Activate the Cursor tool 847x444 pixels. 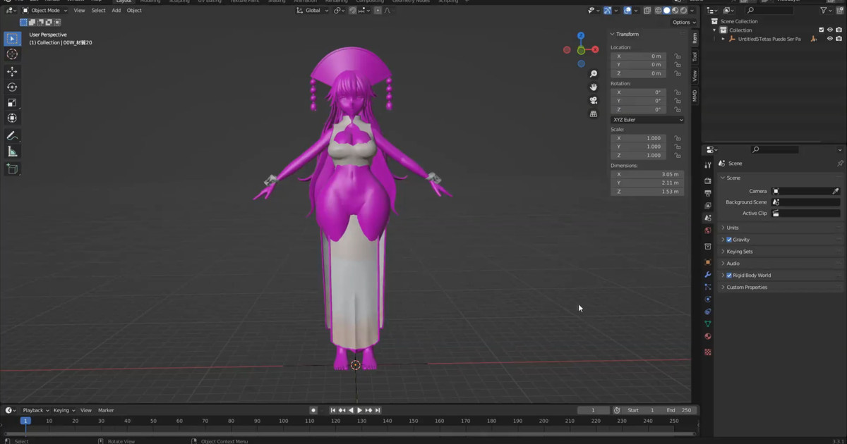tap(12, 54)
